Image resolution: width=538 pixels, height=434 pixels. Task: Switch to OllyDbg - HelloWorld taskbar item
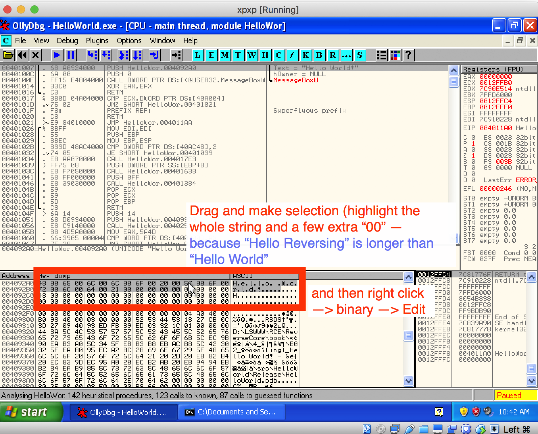pyautogui.click(x=123, y=412)
